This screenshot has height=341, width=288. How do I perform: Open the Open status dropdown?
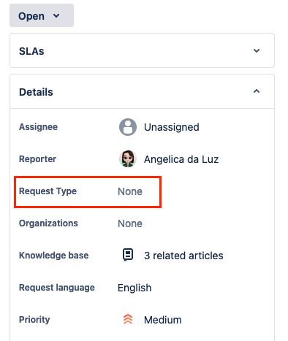coord(42,15)
